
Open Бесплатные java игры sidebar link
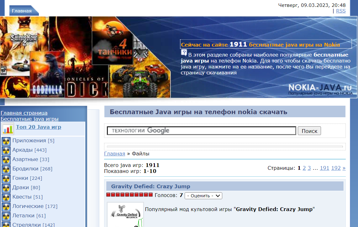[x=29, y=119]
